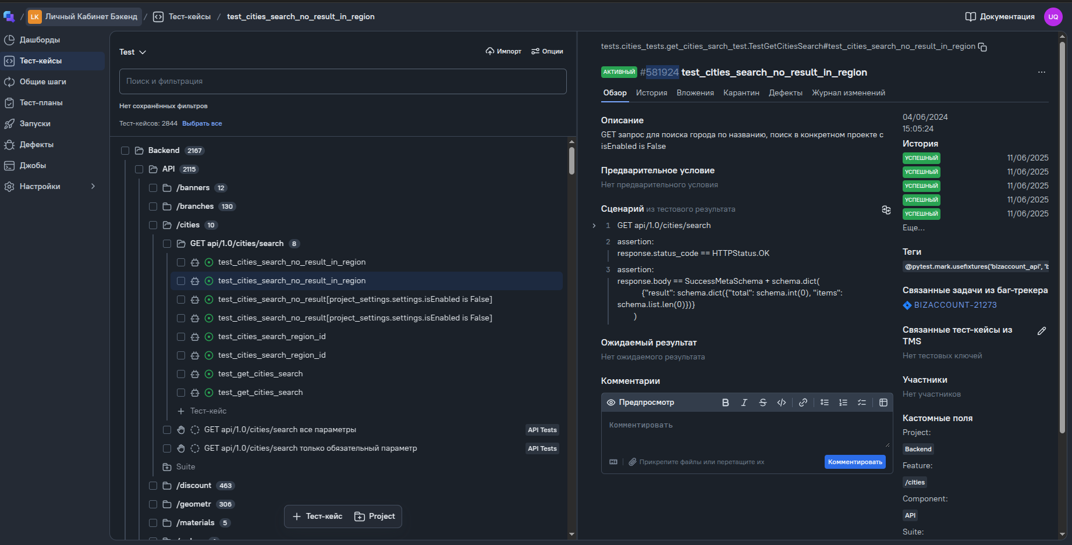Viewport: 1072px width, 545px height.
Task: Switch to История tab
Action: tap(651, 93)
